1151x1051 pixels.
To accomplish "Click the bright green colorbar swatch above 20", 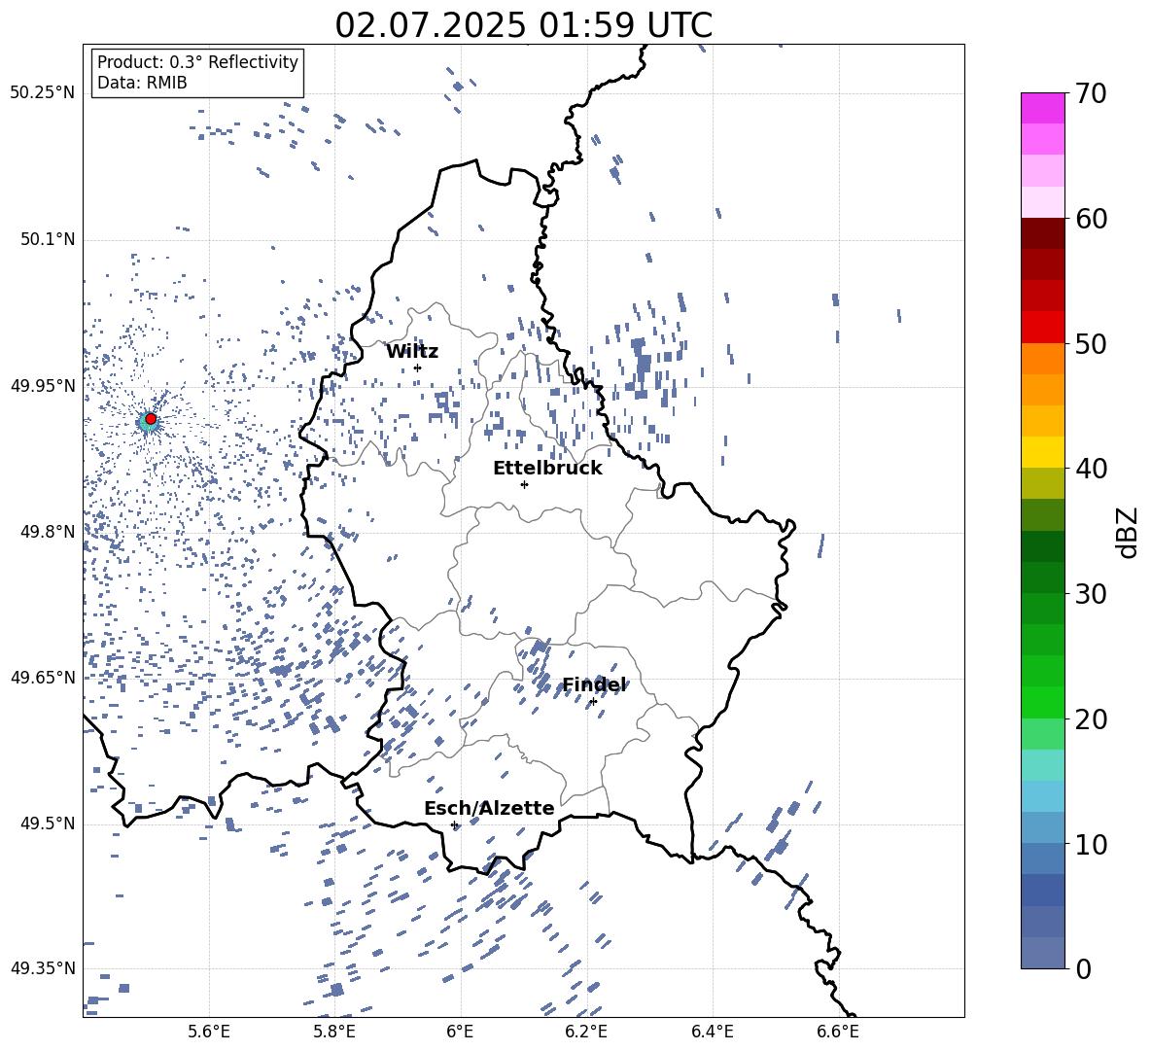I will click(1042, 702).
